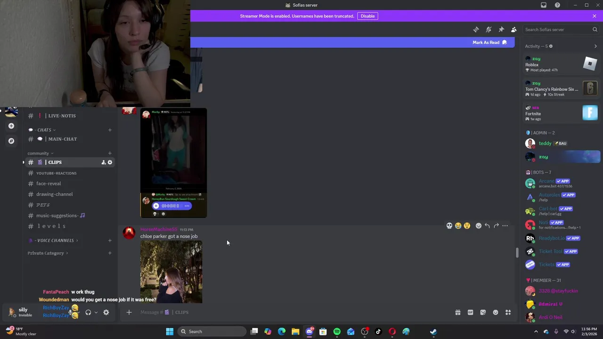Image resolution: width=603 pixels, height=339 pixels.
Task: Expand the Private Category
Action: click(48, 253)
